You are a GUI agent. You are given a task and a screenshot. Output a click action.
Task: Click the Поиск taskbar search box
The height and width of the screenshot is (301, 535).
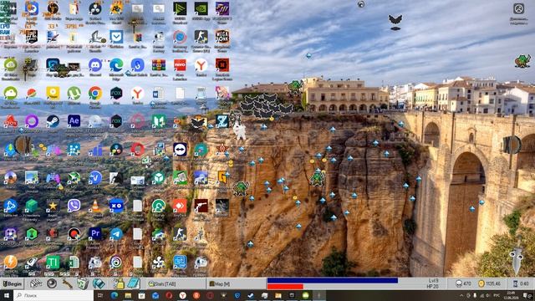pyautogui.click(x=53, y=295)
